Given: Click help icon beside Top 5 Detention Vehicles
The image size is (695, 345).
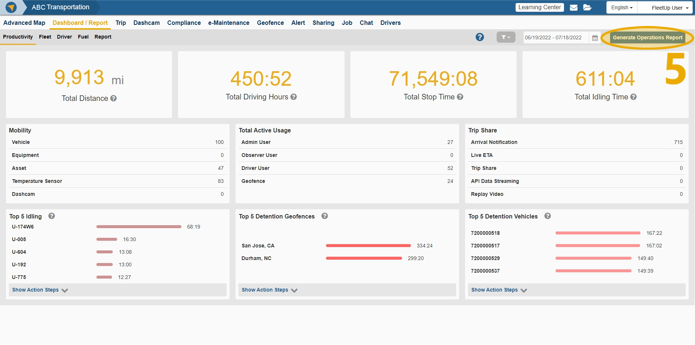Looking at the screenshot, I should click(547, 216).
